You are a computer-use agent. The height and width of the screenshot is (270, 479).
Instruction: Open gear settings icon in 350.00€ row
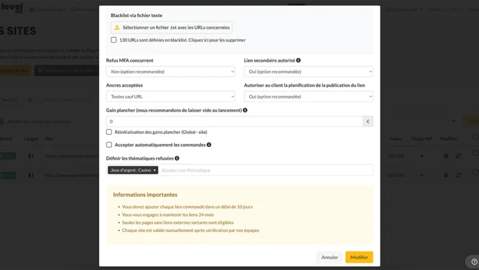(446, 175)
